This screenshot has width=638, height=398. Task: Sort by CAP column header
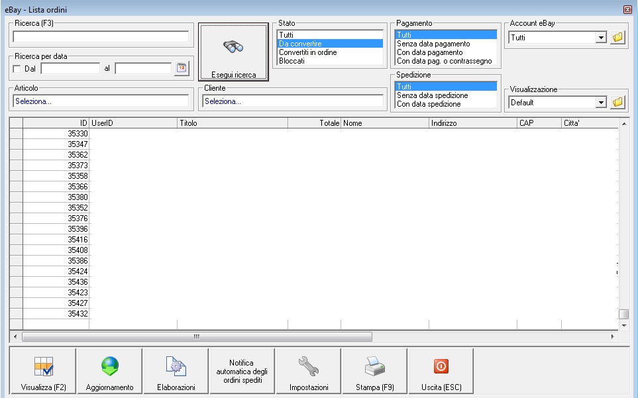[x=539, y=123]
